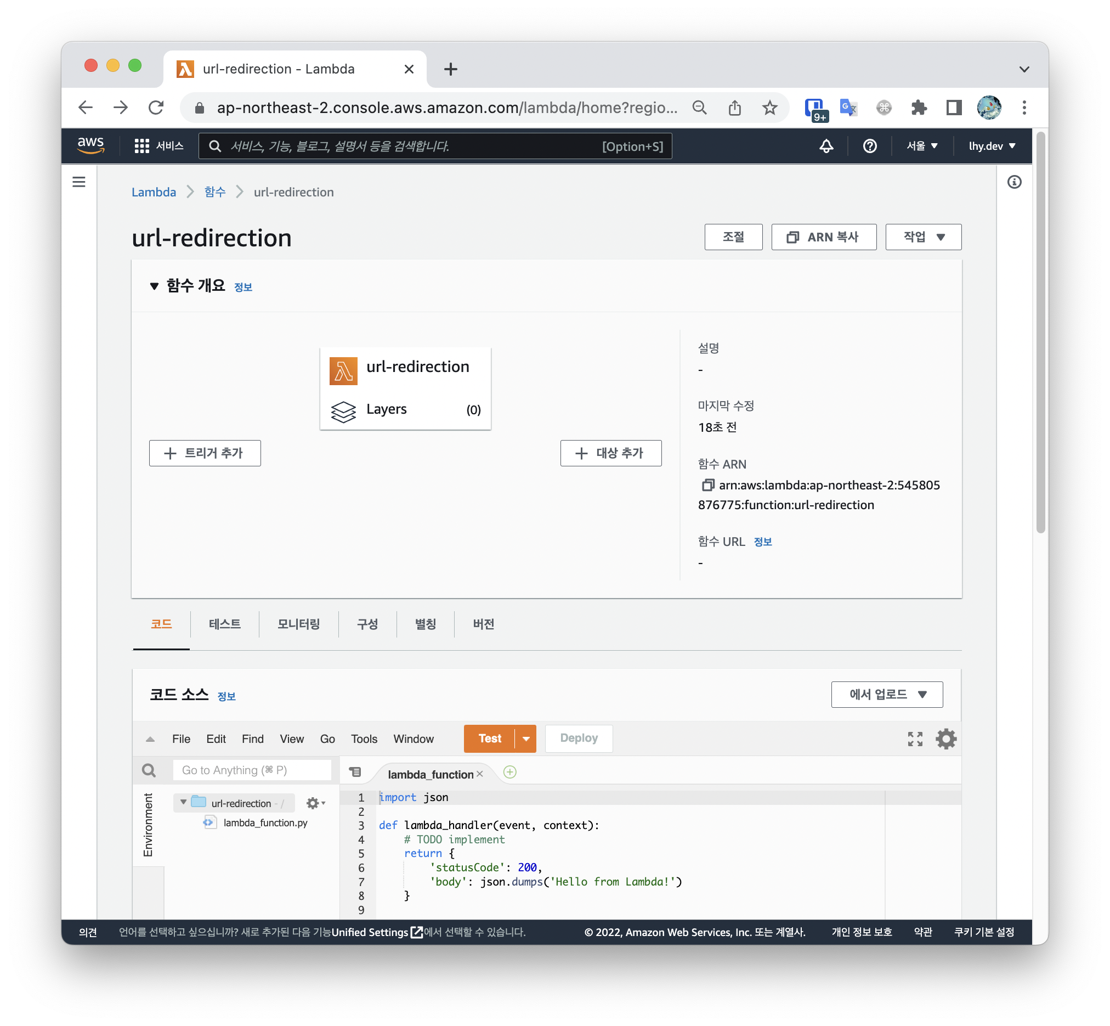1110x1026 pixels.
Task: Reload the browser page
Action: click(156, 107)
